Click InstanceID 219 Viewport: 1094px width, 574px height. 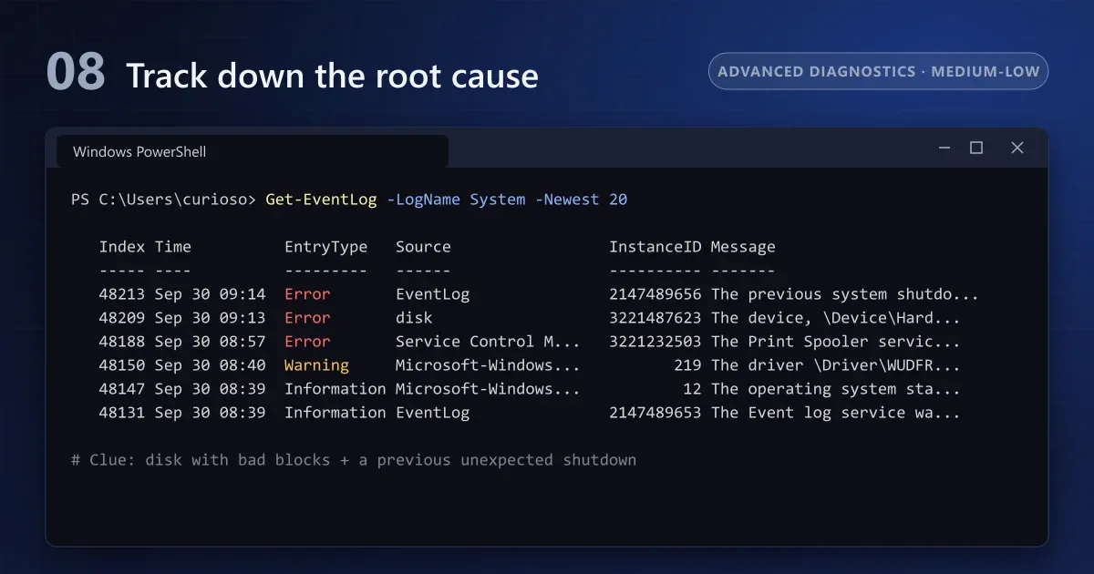click(687, 365)
